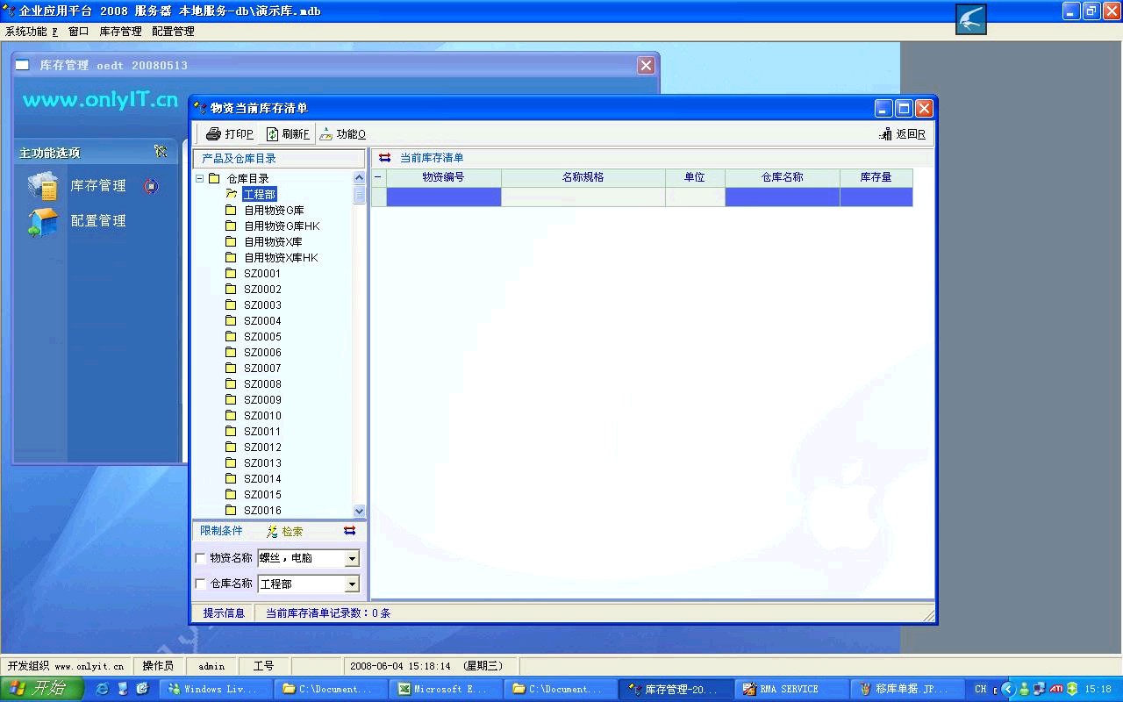Open the Function (功能) toolbar icon

[x=326, y=134]
